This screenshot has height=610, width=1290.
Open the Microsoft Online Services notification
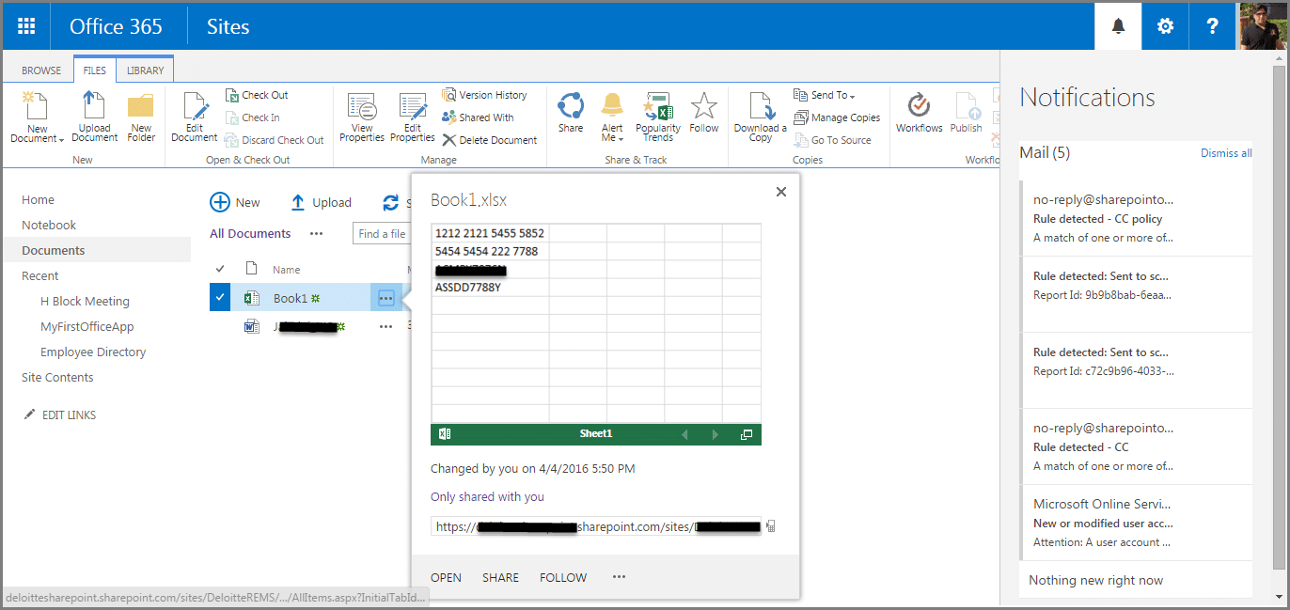(x=1136, y=523)
